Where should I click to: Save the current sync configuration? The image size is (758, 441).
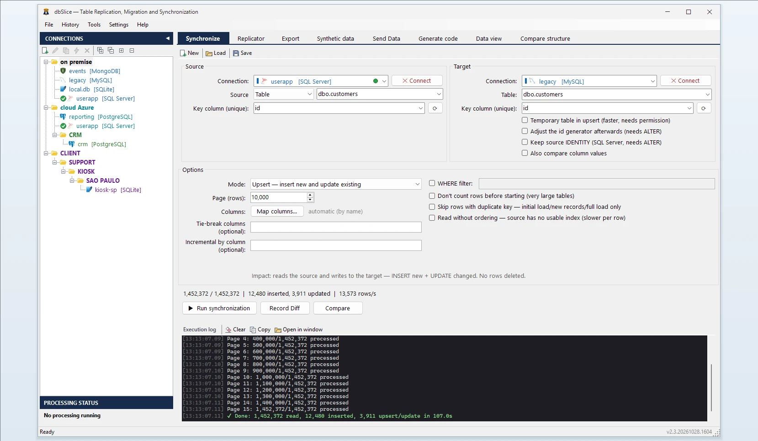tap(243, 53)
